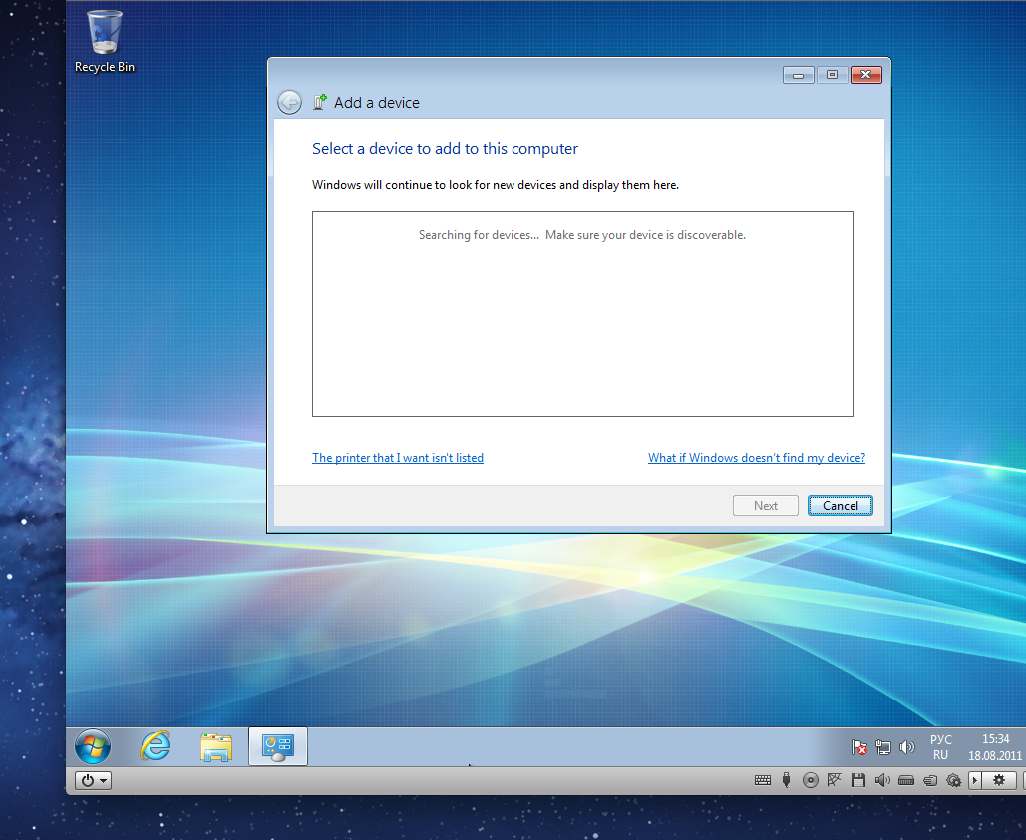Image resolution: width=1026 pixels, height=840 pixels.
Task: Click the VM sound speaker icon
Action: click(x=882, y=780)
